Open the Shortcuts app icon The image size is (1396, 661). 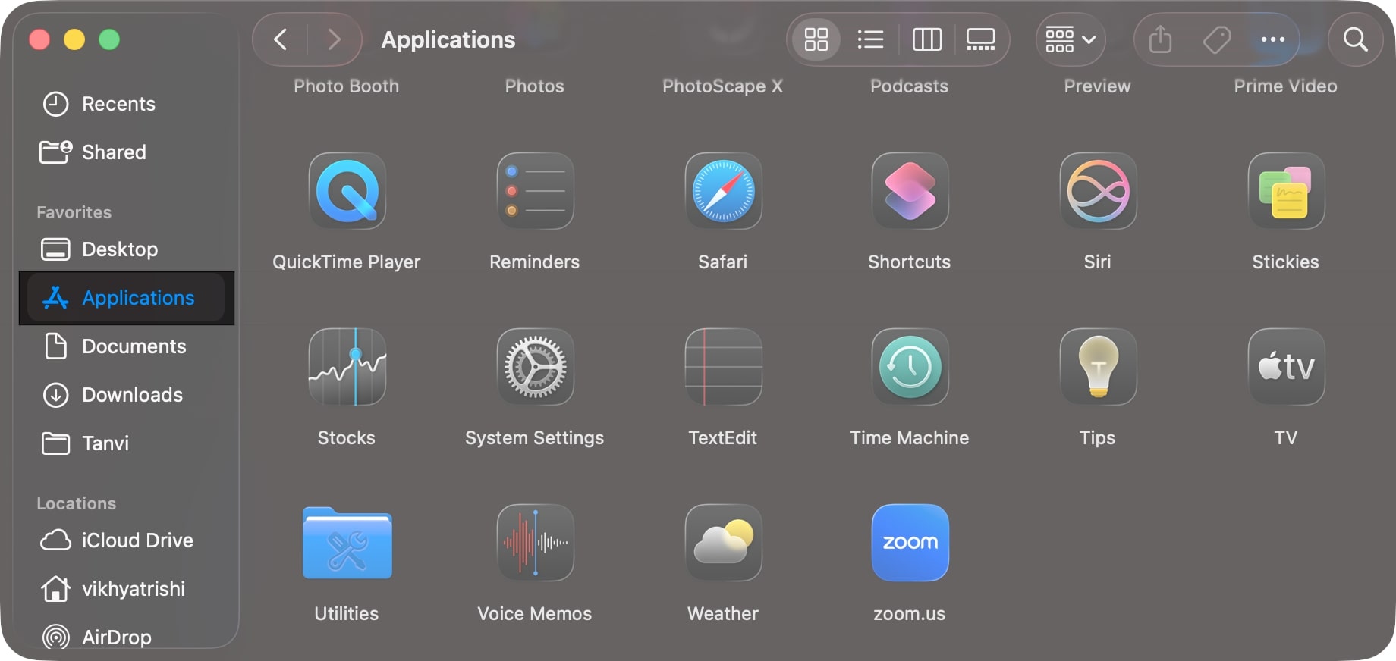click(x=910, y=191)
